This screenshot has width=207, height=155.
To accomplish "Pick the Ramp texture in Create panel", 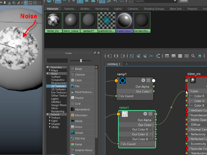I will pos(79,144).
